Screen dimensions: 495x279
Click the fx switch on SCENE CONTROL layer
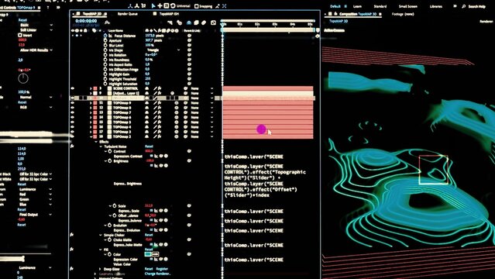click(160, 88)
